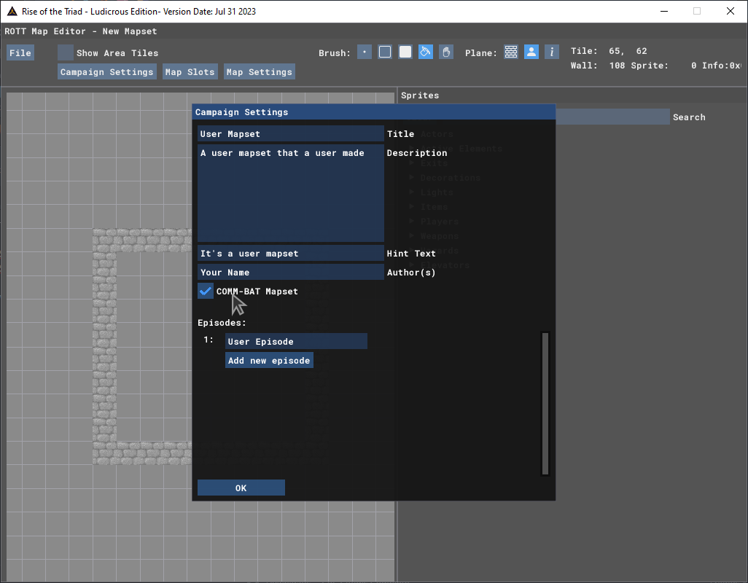Click the 'Episodes:' label

222,323
